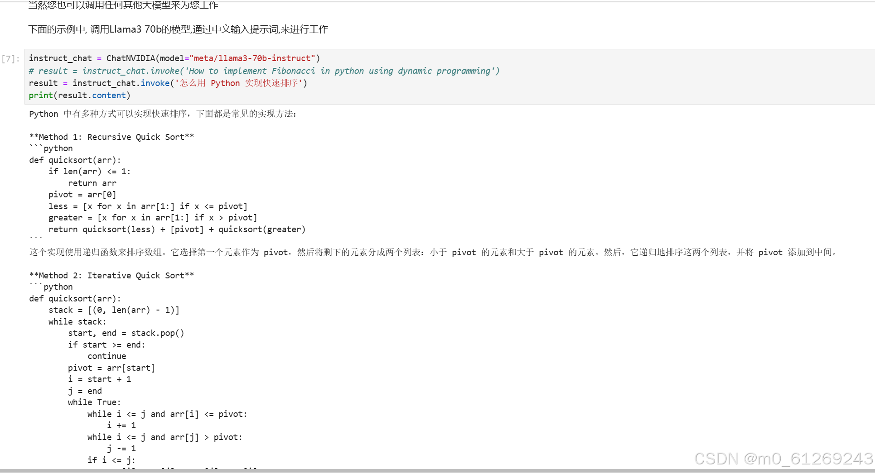
Task: Click the 'i = start + 1' output line
Action: click(x=100, y=379)
